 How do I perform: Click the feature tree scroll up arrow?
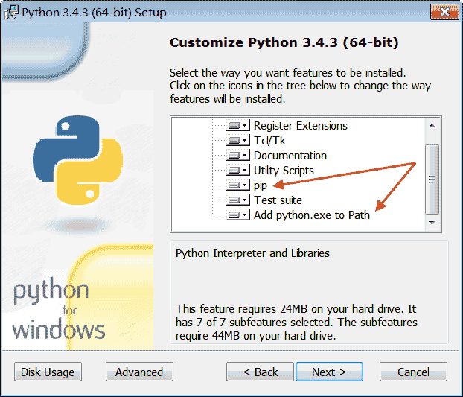point(432,126)
